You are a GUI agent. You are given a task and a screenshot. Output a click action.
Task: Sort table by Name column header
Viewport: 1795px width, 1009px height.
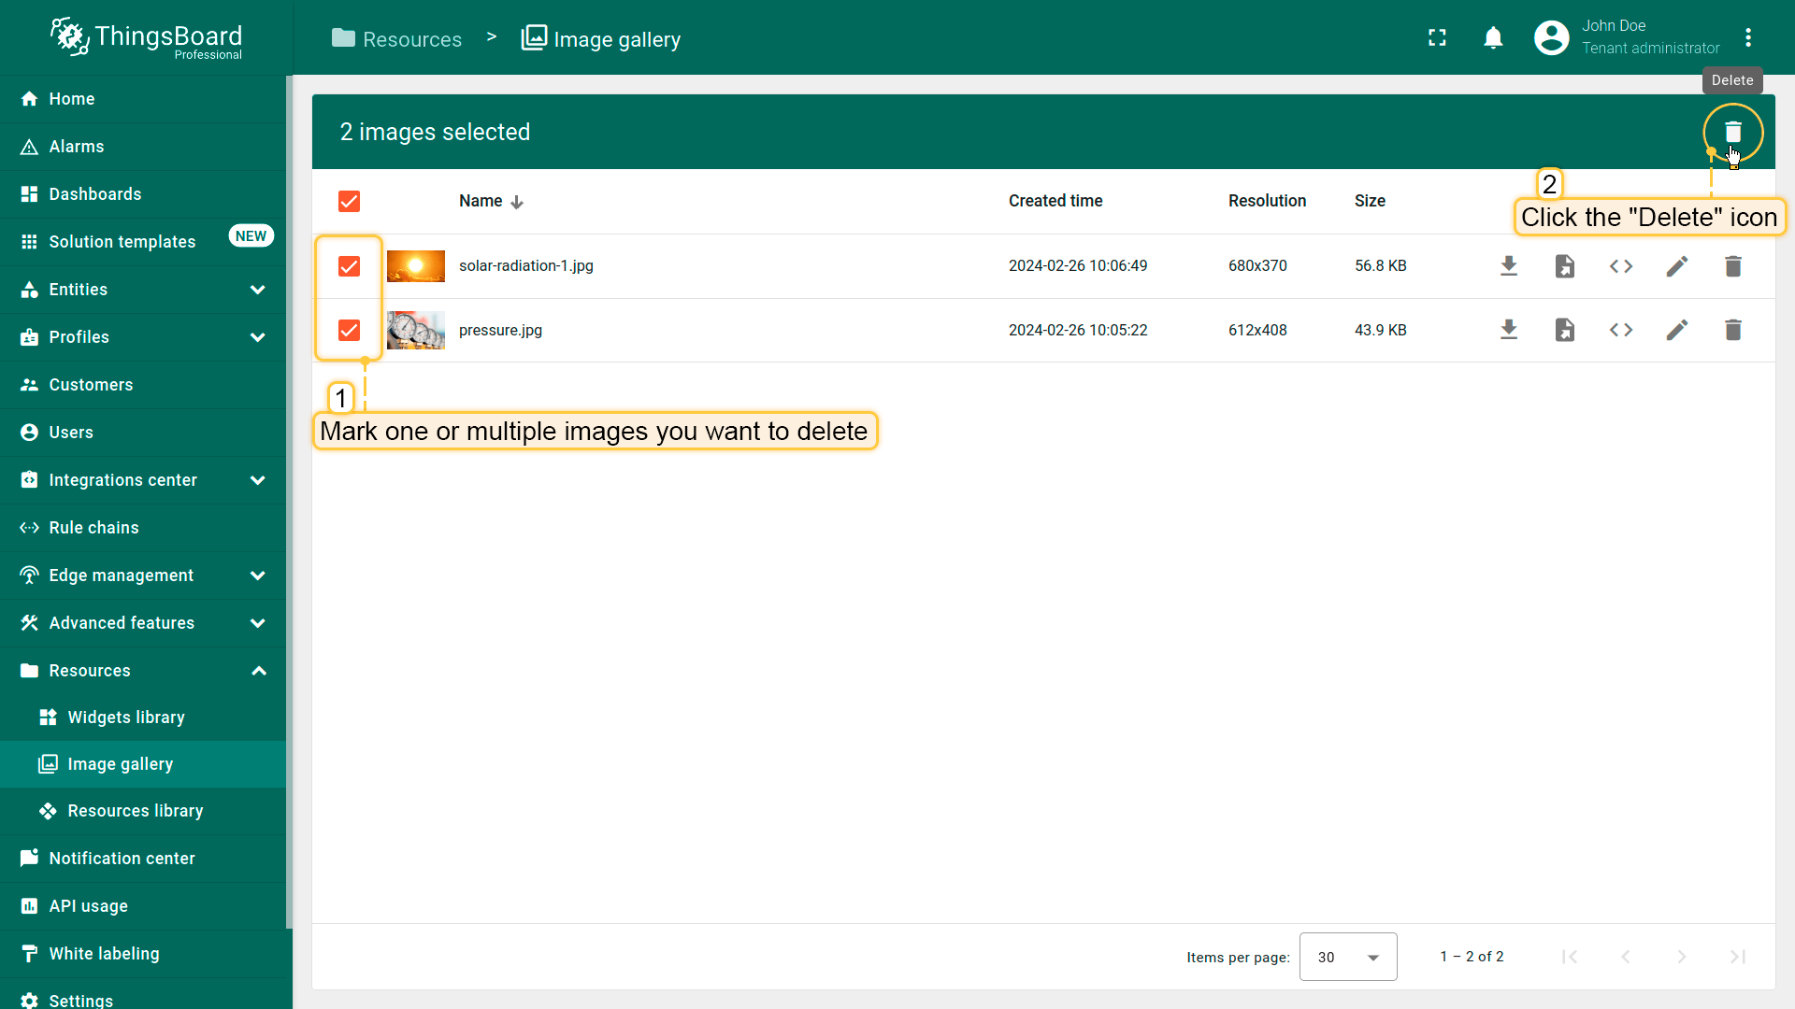481,201
